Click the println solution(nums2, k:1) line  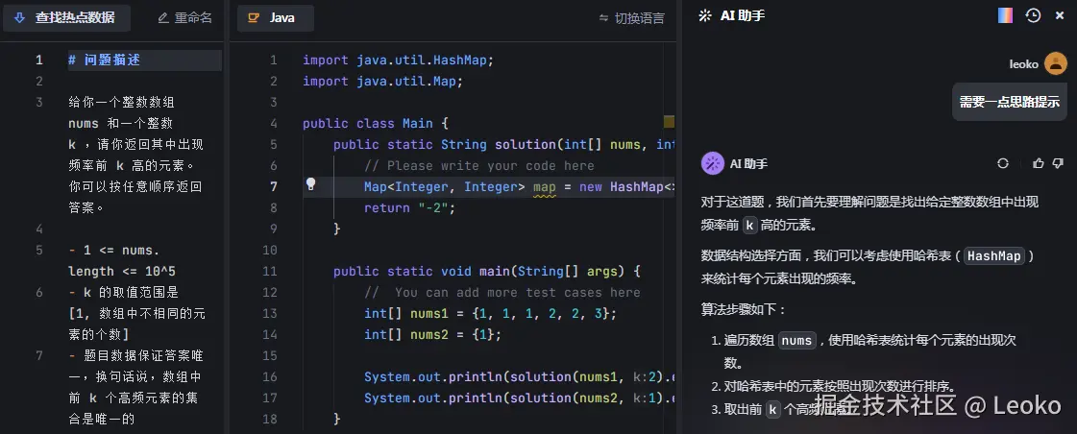pyautogui.click(x=519, y=398)
